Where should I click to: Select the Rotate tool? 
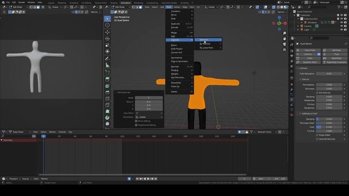[107, 39]
